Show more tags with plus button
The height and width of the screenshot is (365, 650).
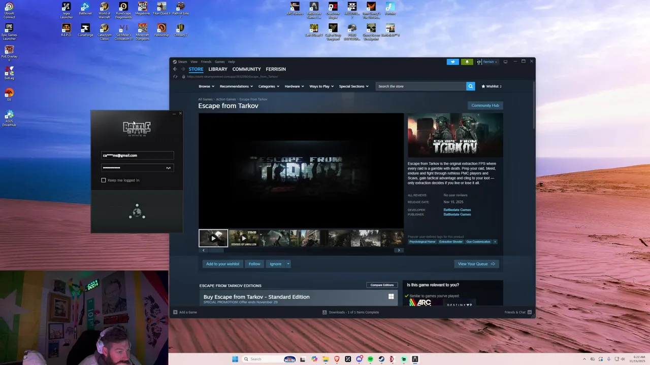(495, 242)
